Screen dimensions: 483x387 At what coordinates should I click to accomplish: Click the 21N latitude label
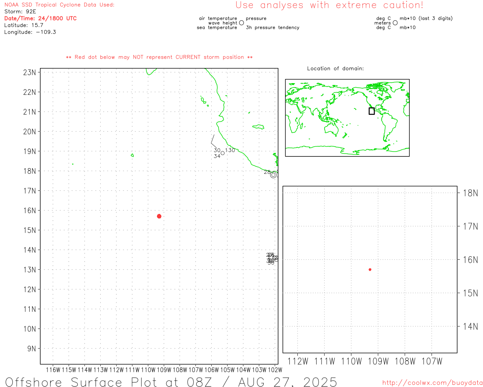pos(30,112)
